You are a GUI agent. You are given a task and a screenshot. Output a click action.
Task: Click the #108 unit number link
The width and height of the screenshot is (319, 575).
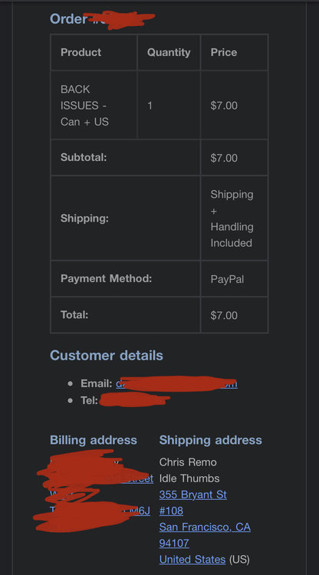pyautogui.click(x=171, y=511)
